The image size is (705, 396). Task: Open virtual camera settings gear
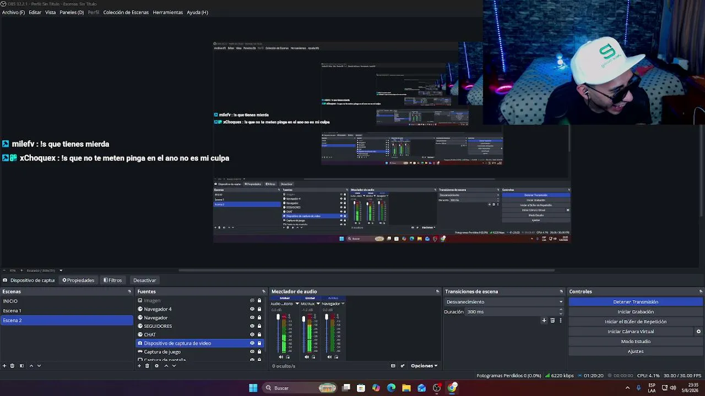tap(698, 332)
